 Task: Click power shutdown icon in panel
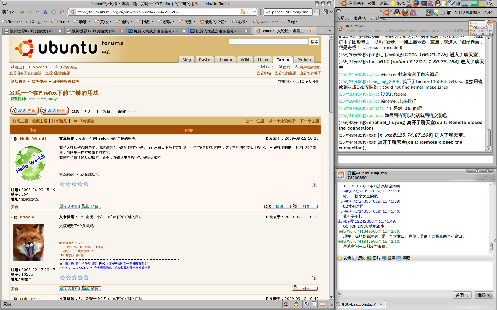490,4
